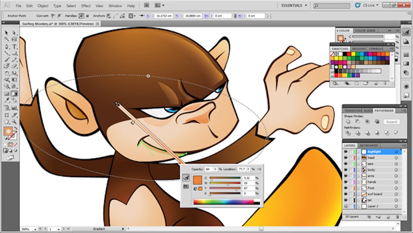
Task: Select the Type tool
Action: 14,47
